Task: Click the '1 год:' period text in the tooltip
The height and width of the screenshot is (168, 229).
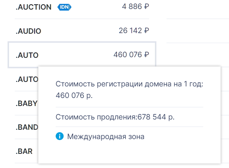Action: (193, 84)
